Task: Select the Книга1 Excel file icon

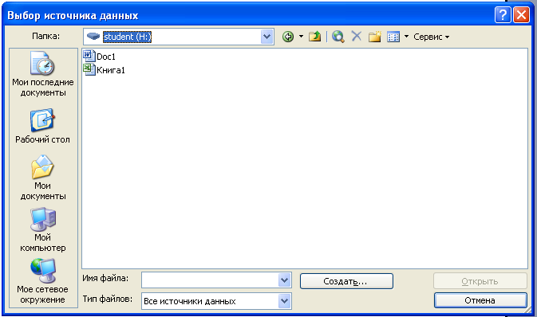Action: tap(89, 69)
